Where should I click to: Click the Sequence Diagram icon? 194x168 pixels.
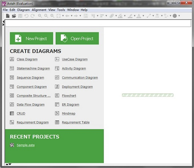pyautogui.click(x=12, y=78)
